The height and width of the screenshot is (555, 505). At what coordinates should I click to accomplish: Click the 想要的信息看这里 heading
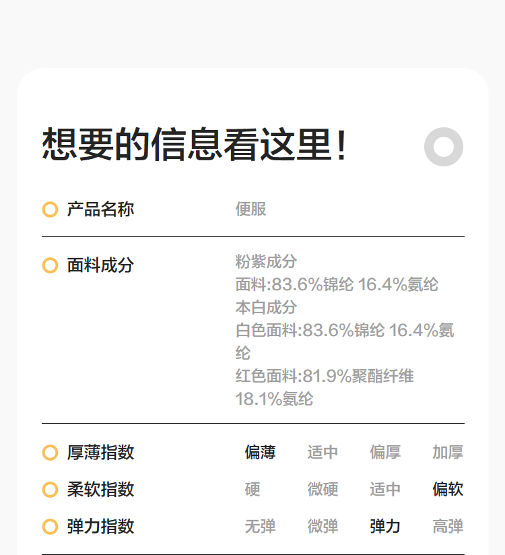pos(195,145)
